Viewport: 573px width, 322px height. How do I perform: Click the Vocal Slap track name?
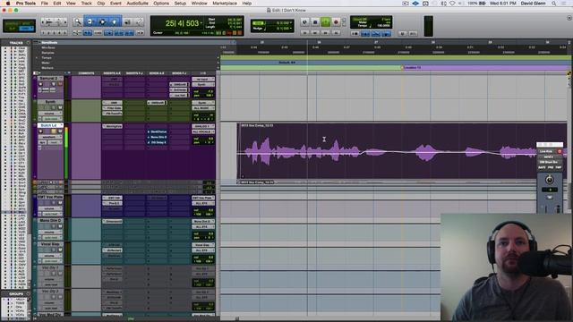coord(50,244)
